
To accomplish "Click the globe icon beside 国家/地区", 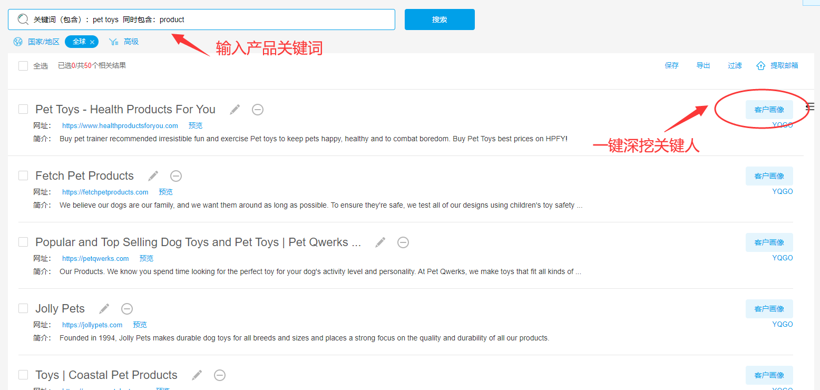I will 18,42.
